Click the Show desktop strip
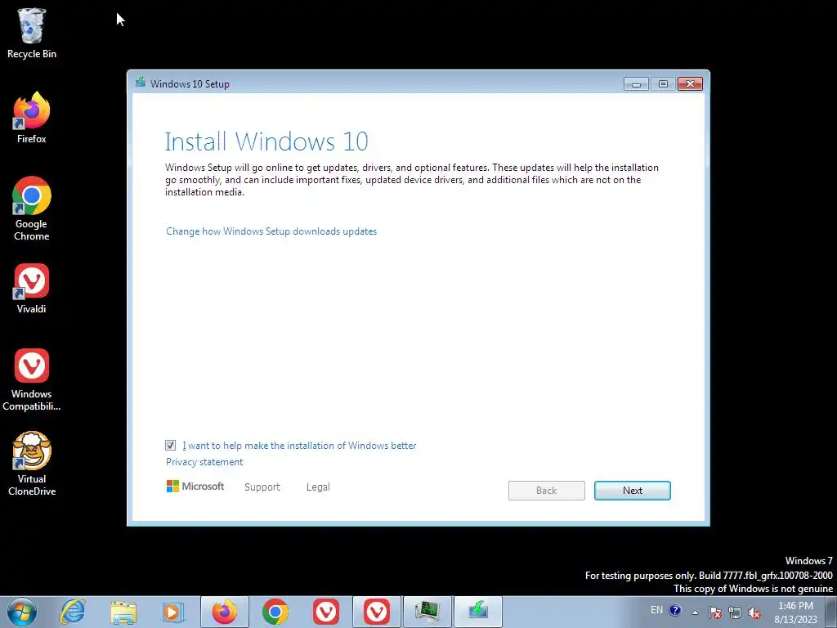Image resolution: width=837 pixels, height=628 pixels. click(831, 612)
